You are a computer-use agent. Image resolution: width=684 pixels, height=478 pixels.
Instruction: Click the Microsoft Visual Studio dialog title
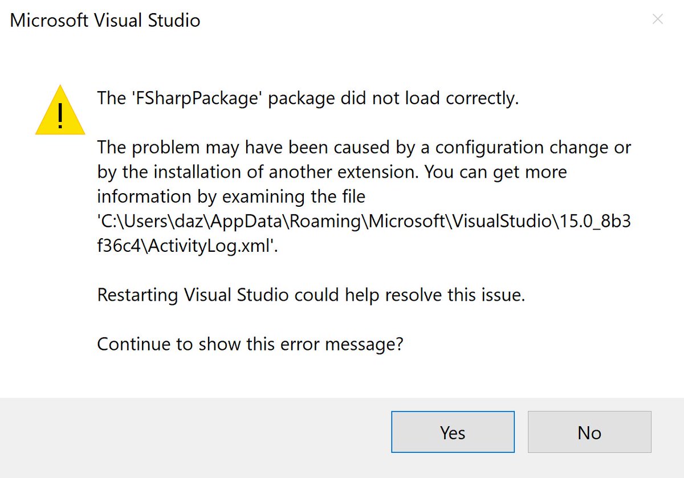[x=105, y=21]
